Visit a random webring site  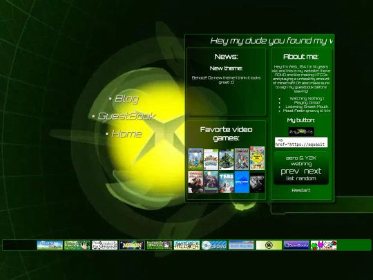pyautogui.click(x=306, y=178)
